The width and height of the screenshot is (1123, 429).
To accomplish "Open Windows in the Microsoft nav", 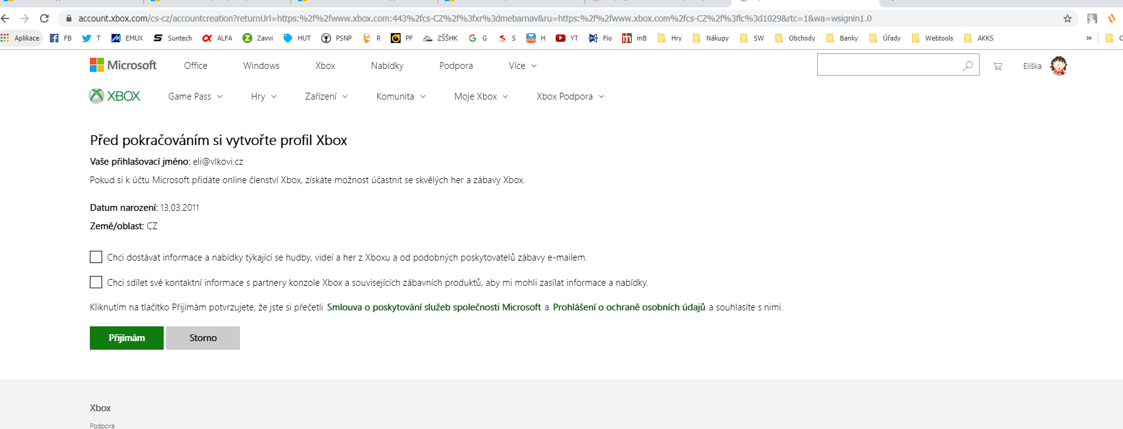I will point(262,66).
